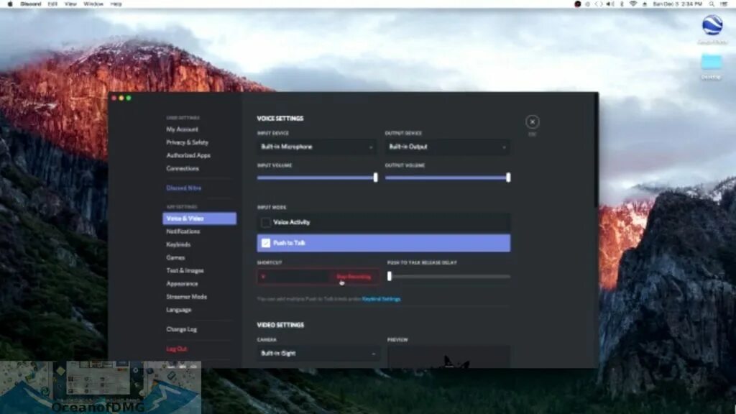Open Games settings
The width and height of the screenshot is (736, 414).
pos(175,258)
